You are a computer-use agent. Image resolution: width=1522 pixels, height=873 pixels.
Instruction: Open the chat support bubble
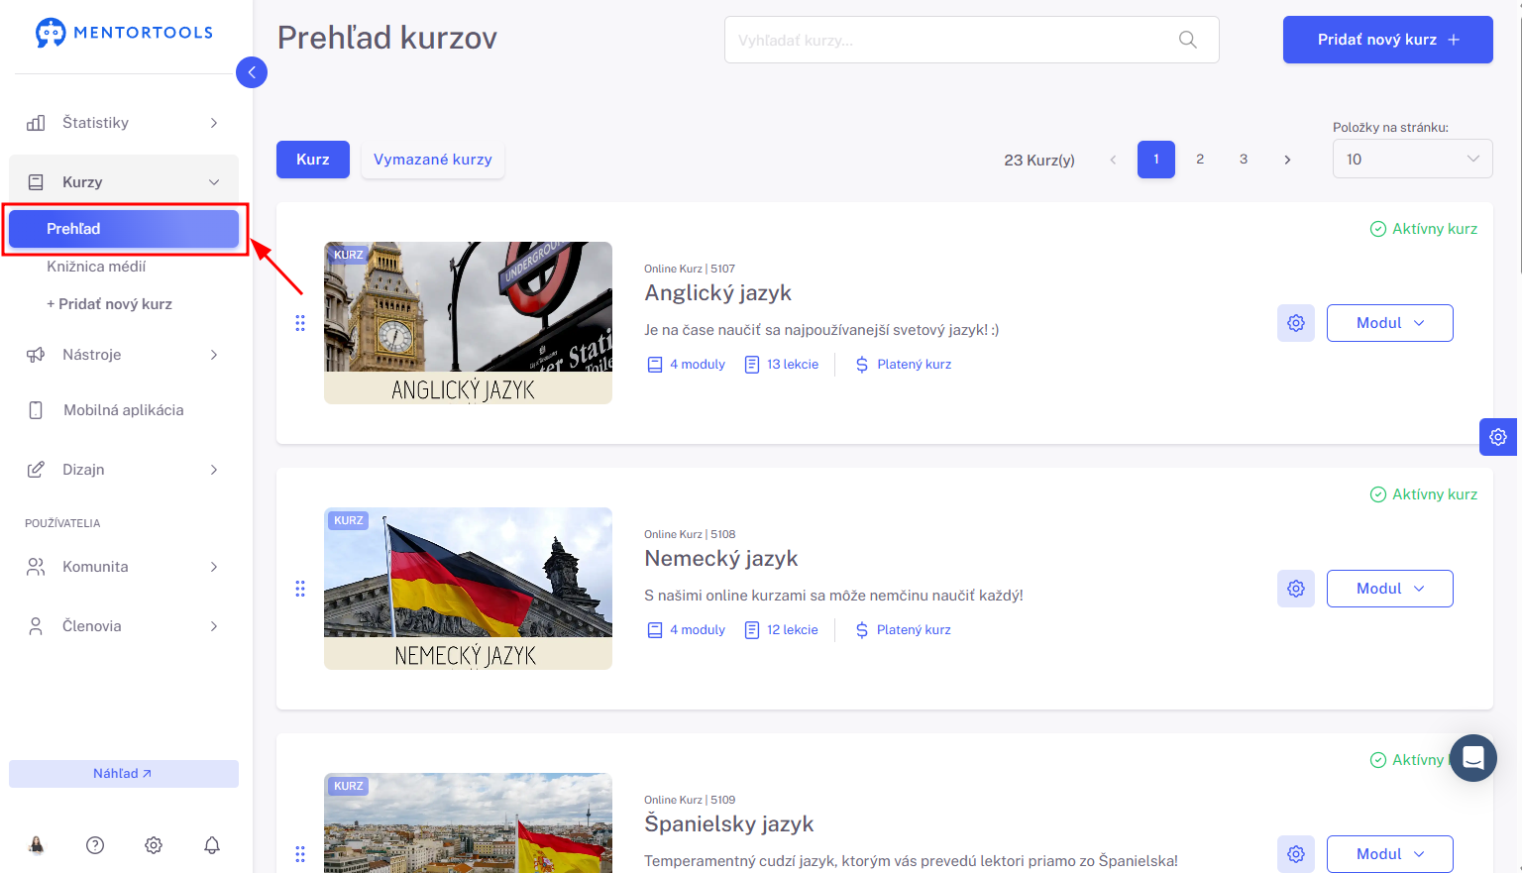click(x=1472, y=758)
